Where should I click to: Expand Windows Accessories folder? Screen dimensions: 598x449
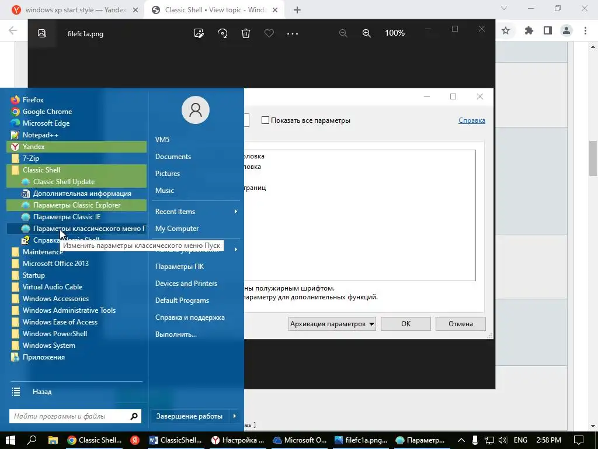coord(77,299)
